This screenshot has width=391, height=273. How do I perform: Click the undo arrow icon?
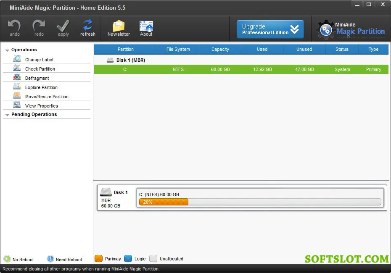14,25
